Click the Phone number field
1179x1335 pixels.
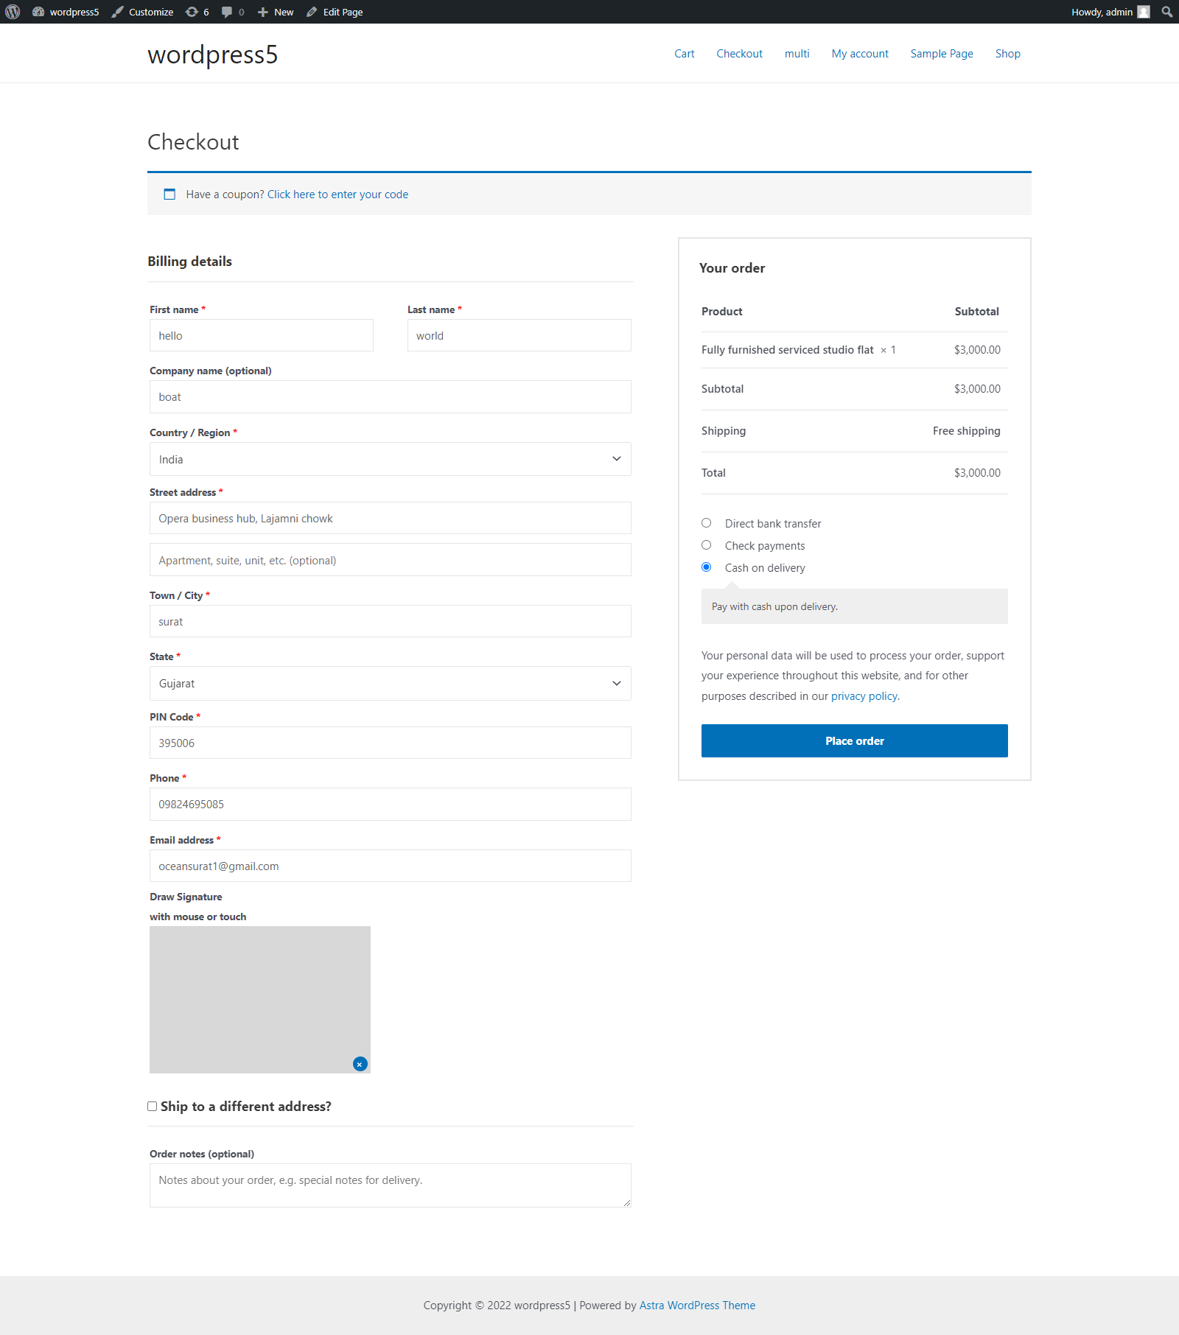tap(391, 805)
